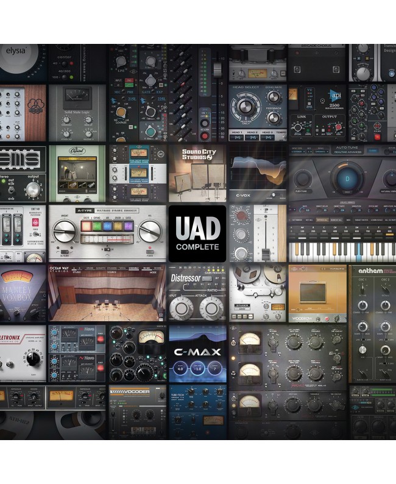Click Remove All in Auto-Tune

pyautogui.click(x=336, y=220)
